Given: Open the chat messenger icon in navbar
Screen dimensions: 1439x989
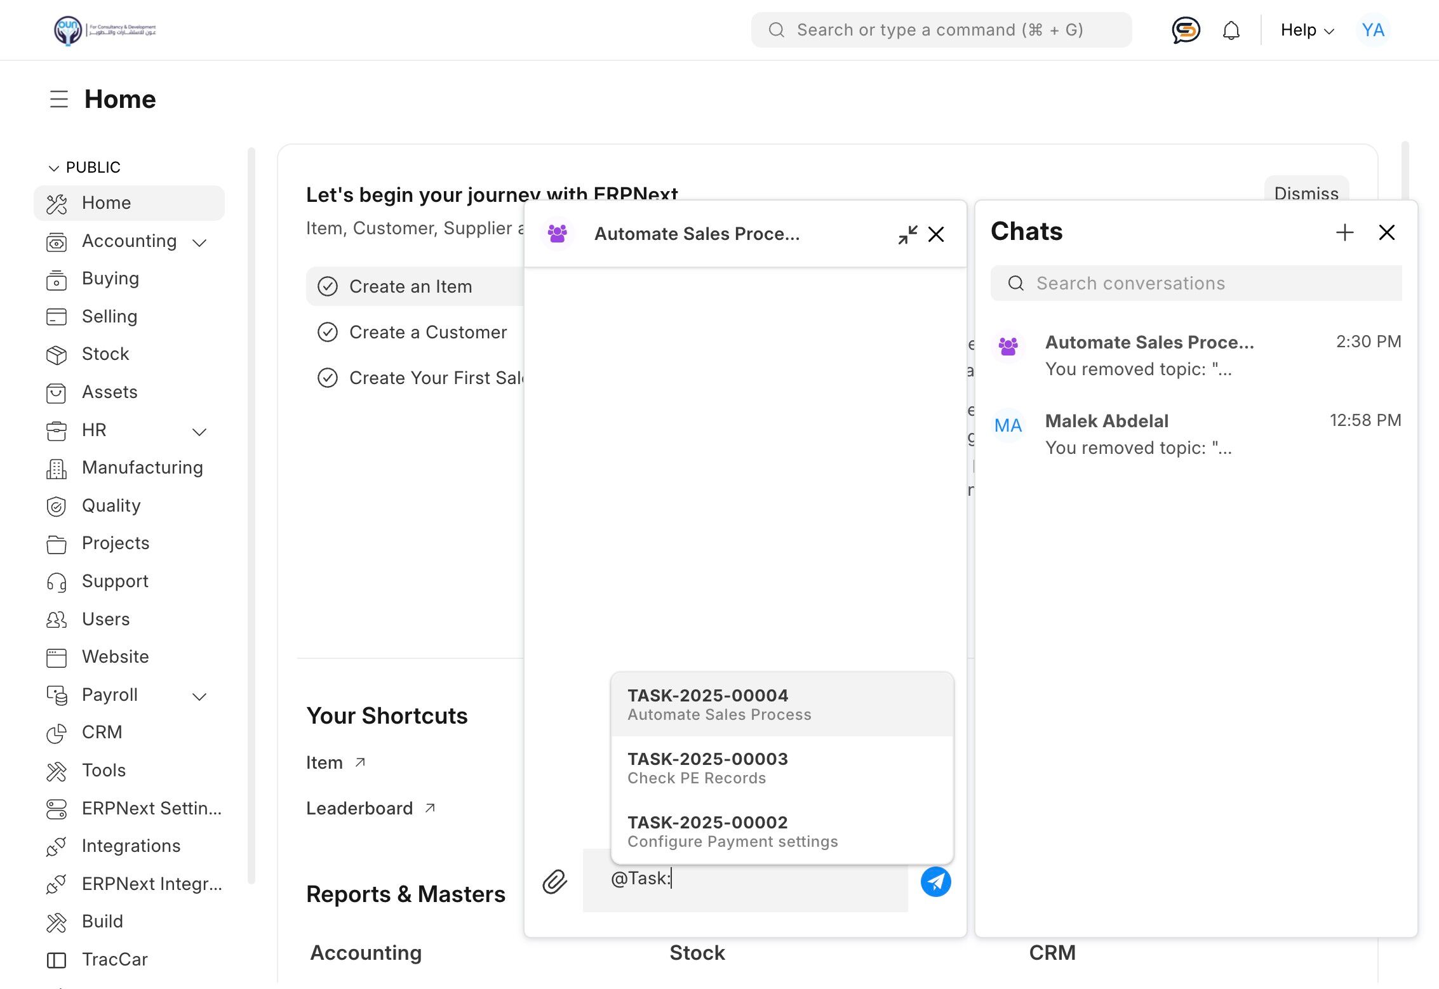Looking at the screenshot, I should (1185, 30).
